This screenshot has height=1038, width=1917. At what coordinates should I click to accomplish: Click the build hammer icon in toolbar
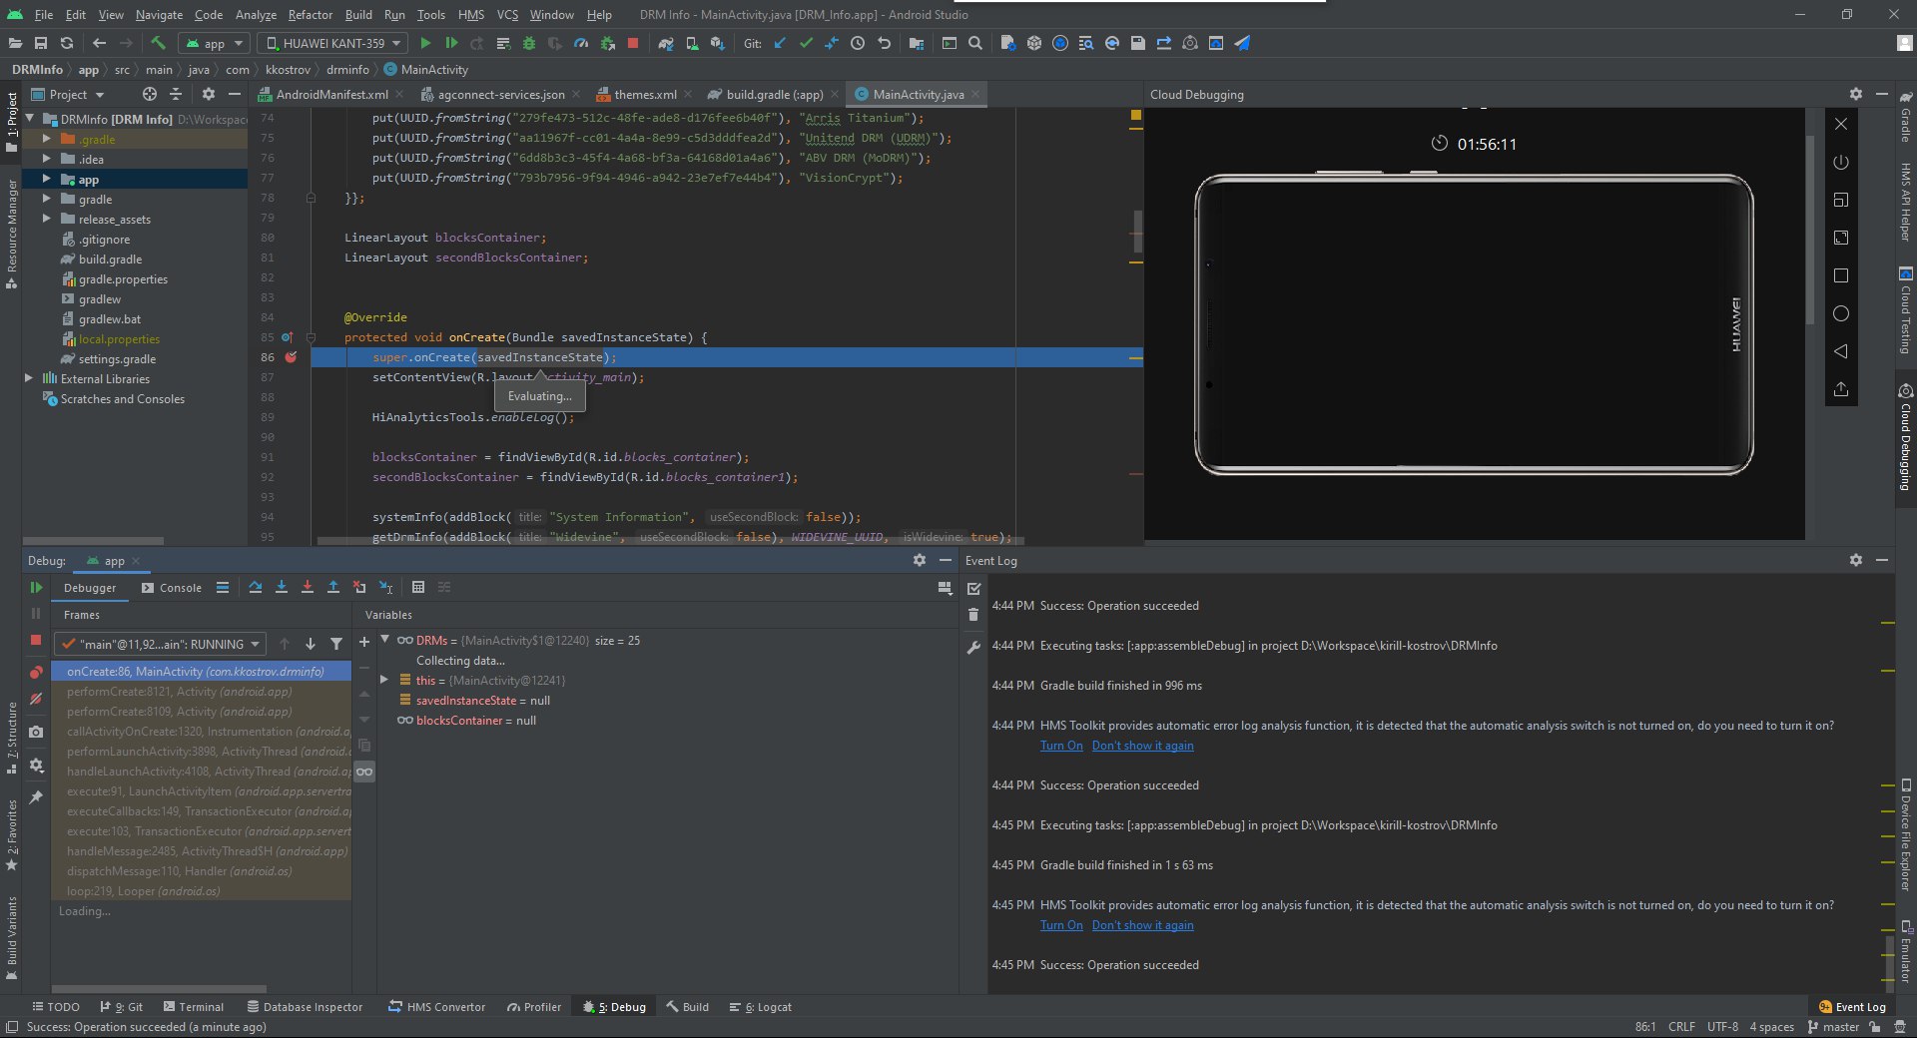pyautogui.click(x=158, y=43)
